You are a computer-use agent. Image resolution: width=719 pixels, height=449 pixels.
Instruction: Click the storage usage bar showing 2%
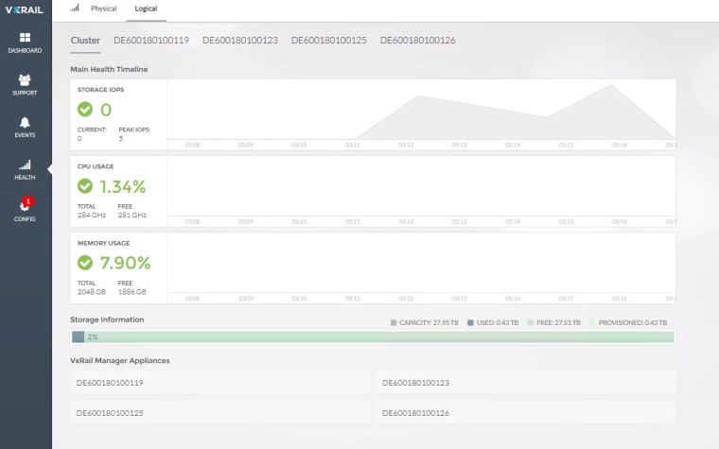point(374,337)
